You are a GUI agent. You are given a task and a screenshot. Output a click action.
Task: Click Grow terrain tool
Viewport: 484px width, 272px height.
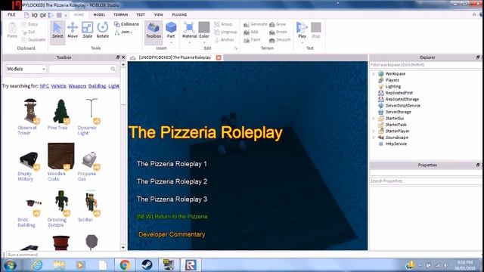tap(278, 24)
